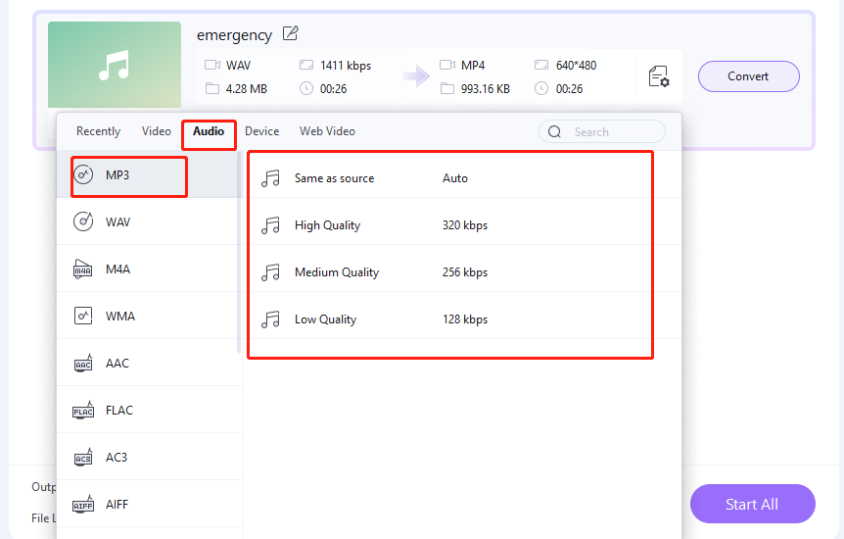Click the Convert button
The height and width of the screenshot is (539, 844).
tap(748, 76)
